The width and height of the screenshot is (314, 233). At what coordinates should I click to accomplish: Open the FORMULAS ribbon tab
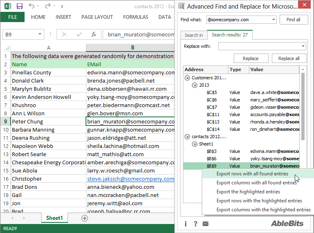pyautogui.click(x=136, y=17)
